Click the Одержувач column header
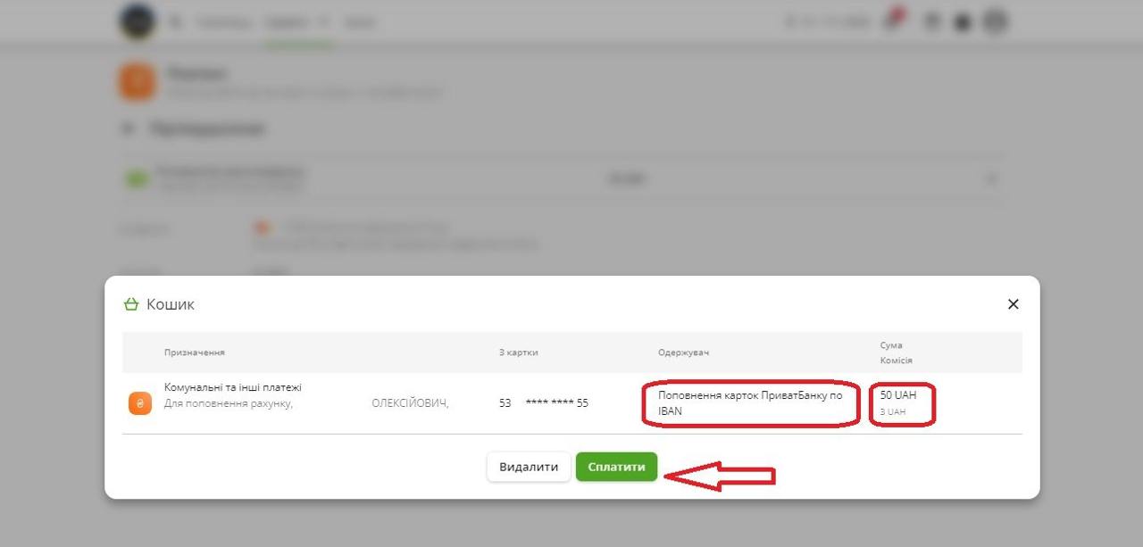This screenshot has height=547, width=1143. (x=683, y=352)
